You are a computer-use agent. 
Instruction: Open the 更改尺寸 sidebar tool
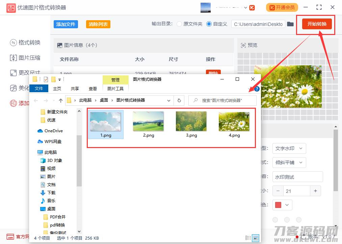(25, 73)
